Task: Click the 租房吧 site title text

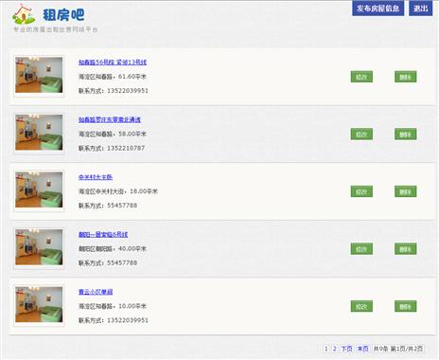Action: [63, 15]
